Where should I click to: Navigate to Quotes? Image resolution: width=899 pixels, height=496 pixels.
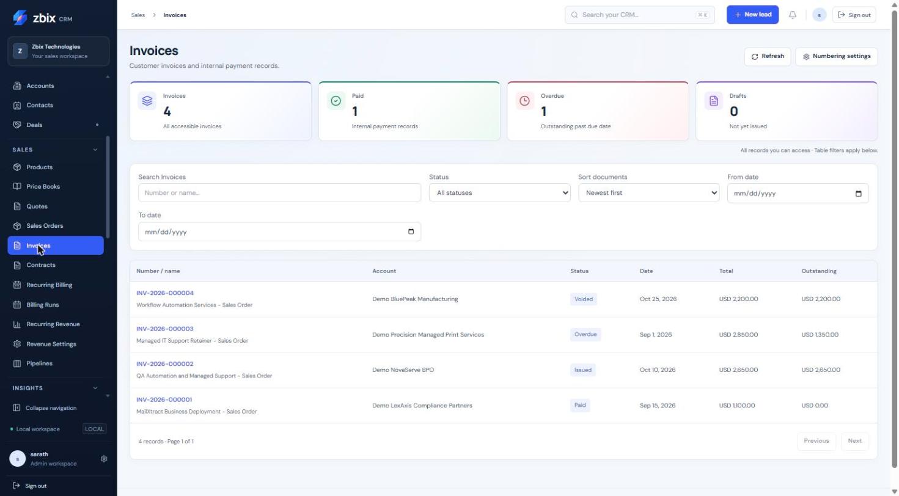coord(56,206)
